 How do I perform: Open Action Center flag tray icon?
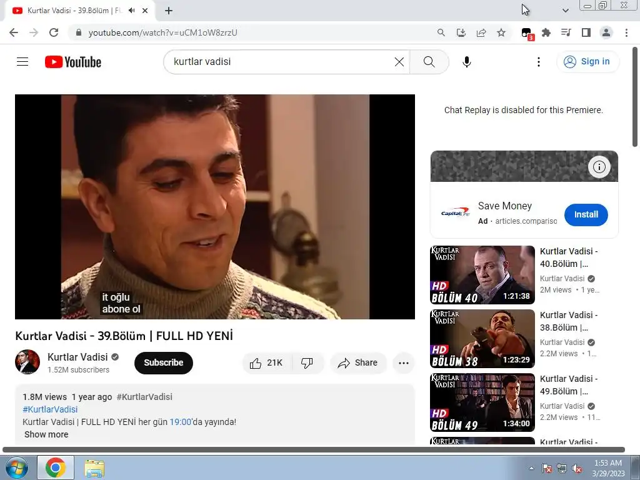[547, 468]
